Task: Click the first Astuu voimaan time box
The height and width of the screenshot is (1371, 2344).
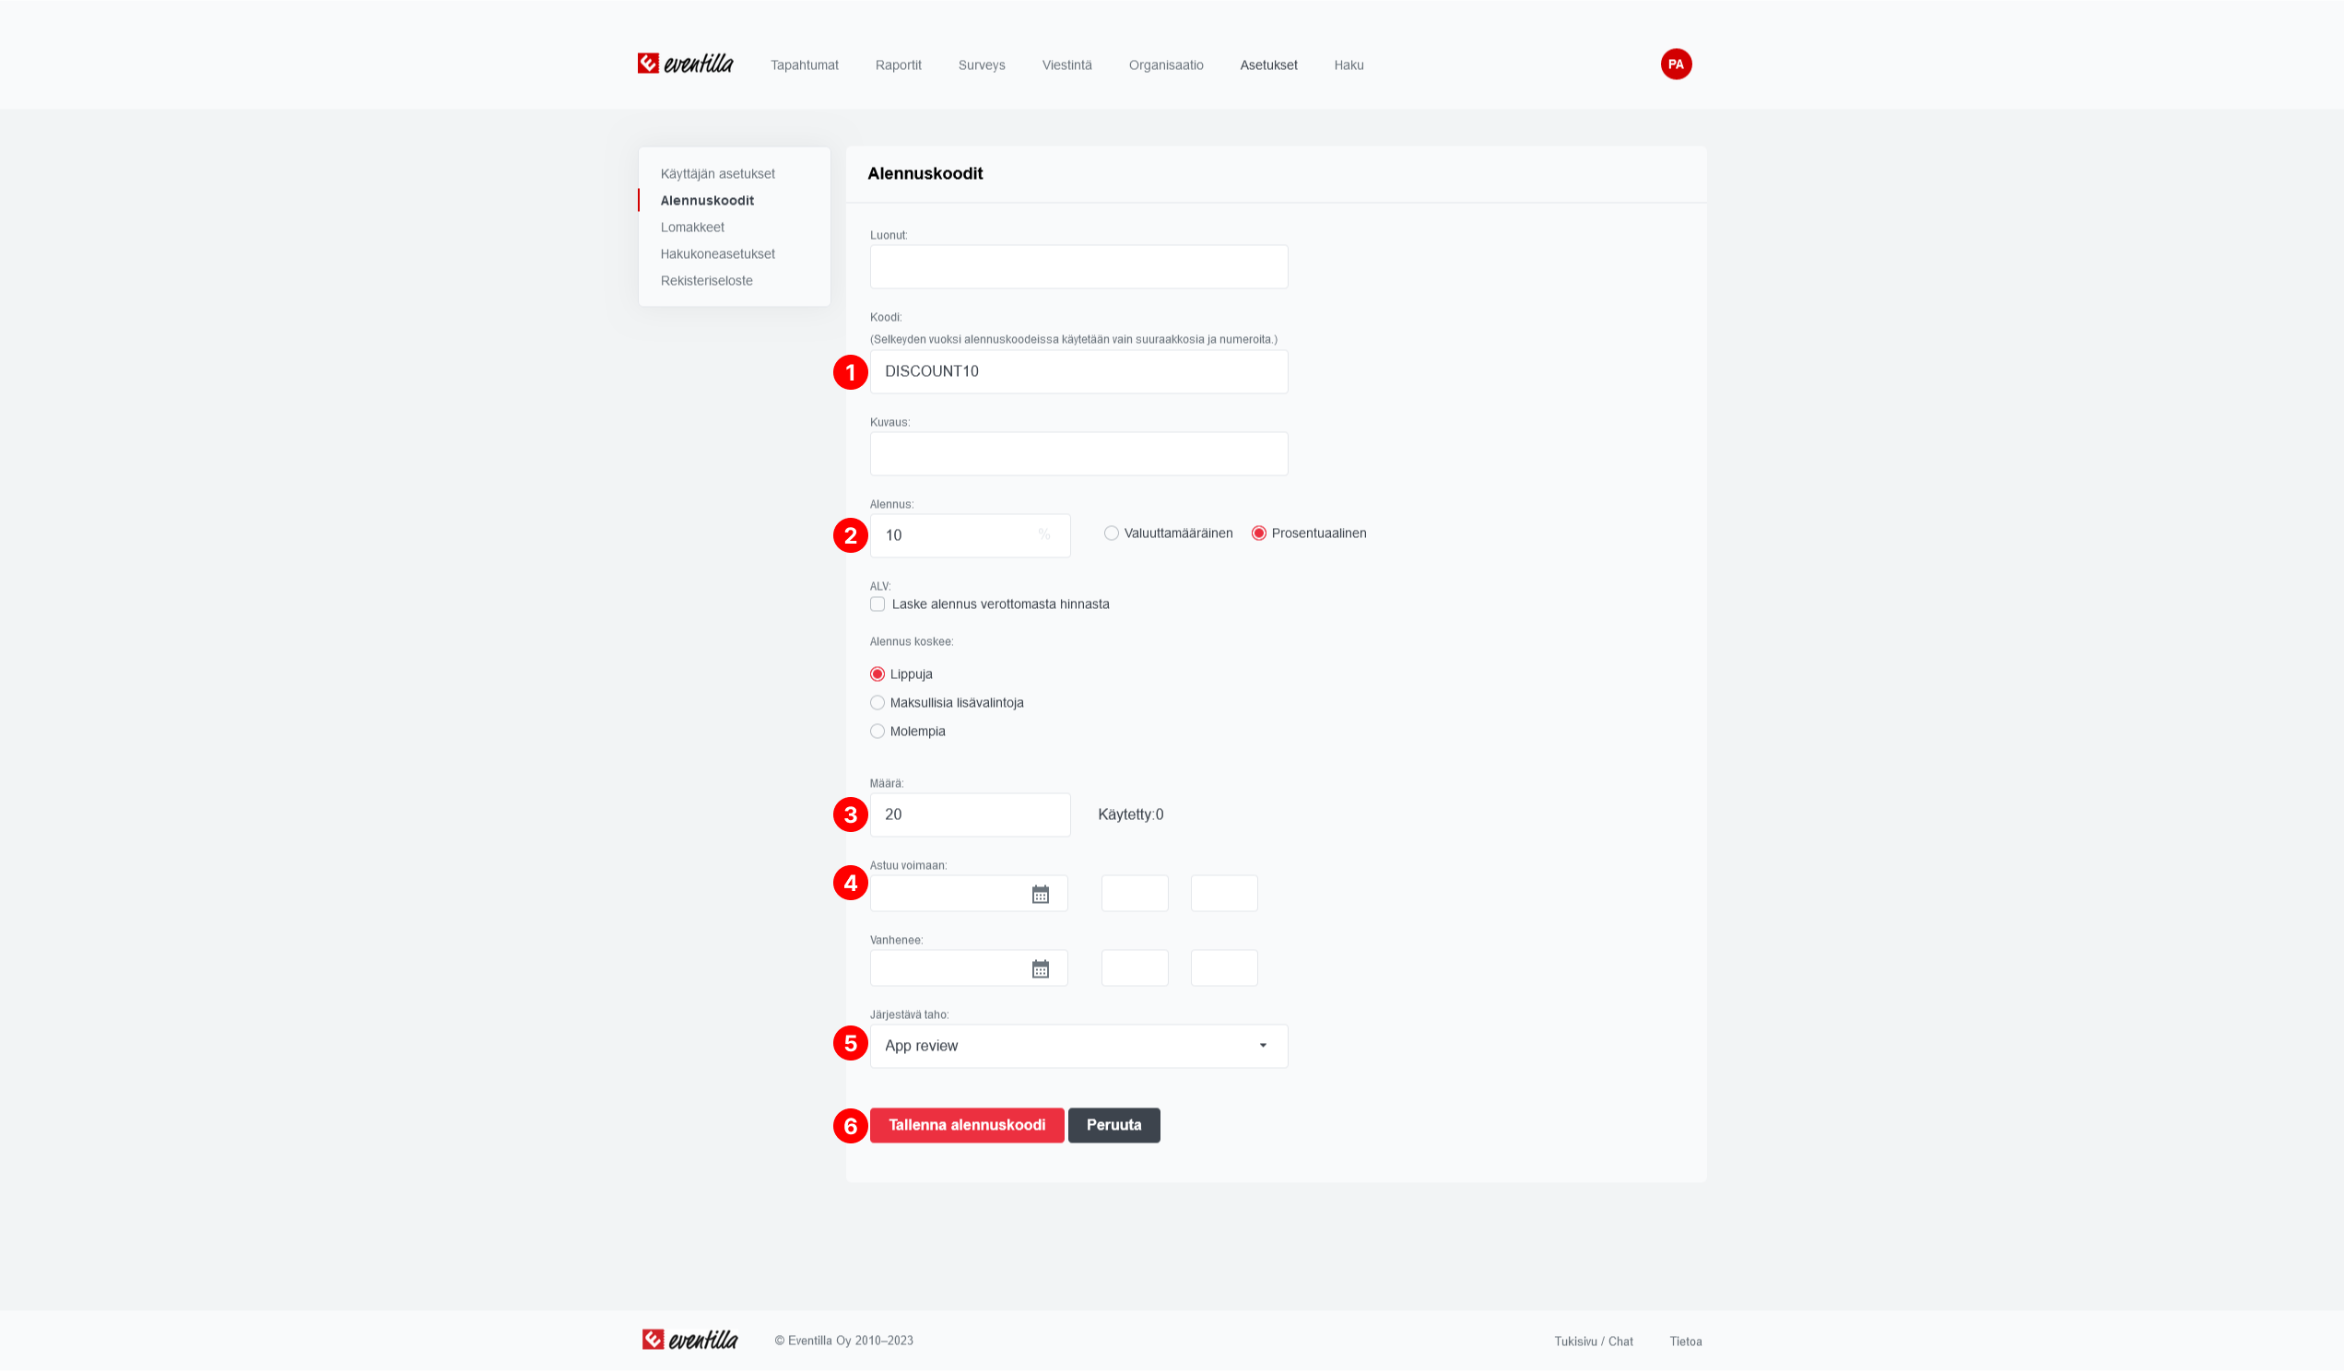Action: pos(1134,893)
